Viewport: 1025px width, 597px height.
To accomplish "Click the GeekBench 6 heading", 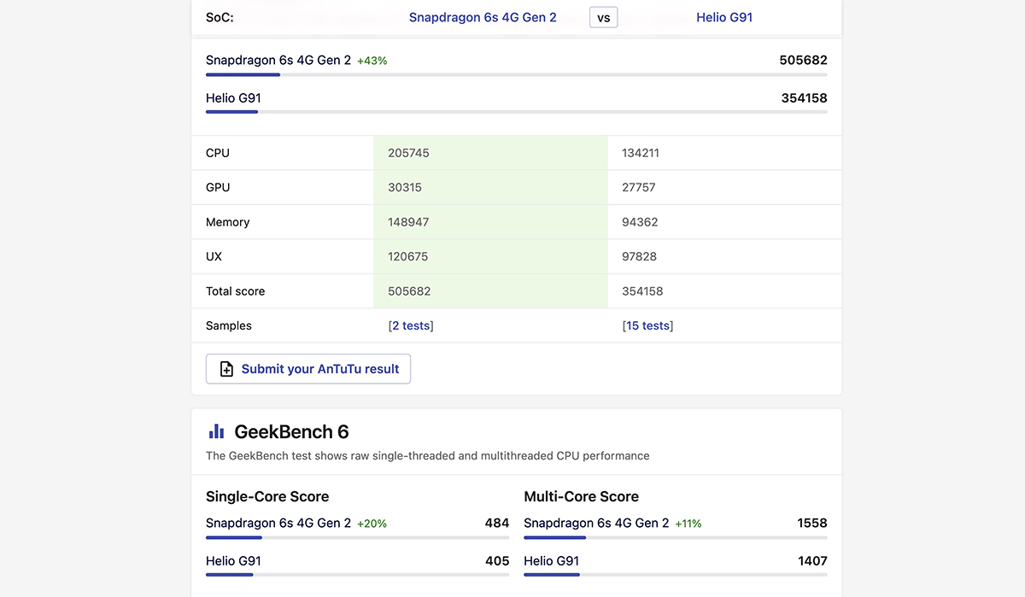I will (291, 431).
